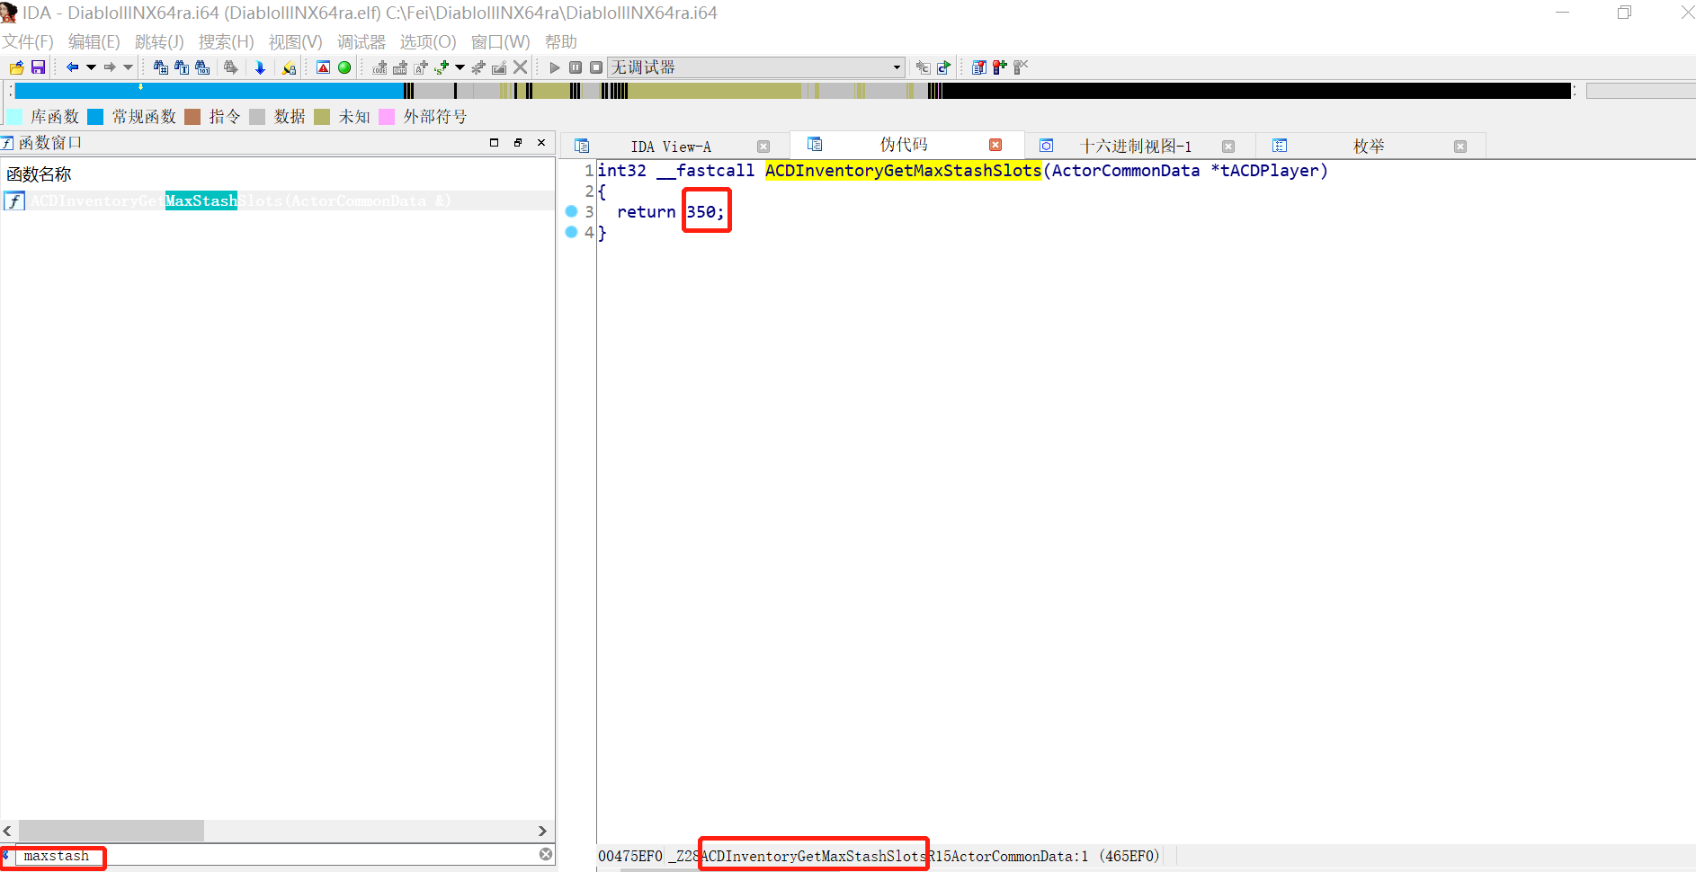1696x872 pixels.
Task: Click the green circle toolbar icon
Action: (344, 67)
